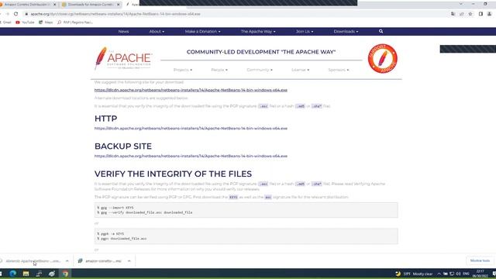Switch to Downloads for Amazon Corretto tab
Viewport: 496px width, 279px height.
click(x=91, y=5)
